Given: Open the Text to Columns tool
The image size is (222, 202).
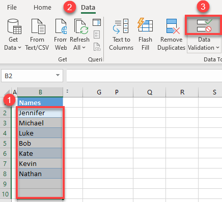Looking at the screenshot, I should tap(121, 26).
